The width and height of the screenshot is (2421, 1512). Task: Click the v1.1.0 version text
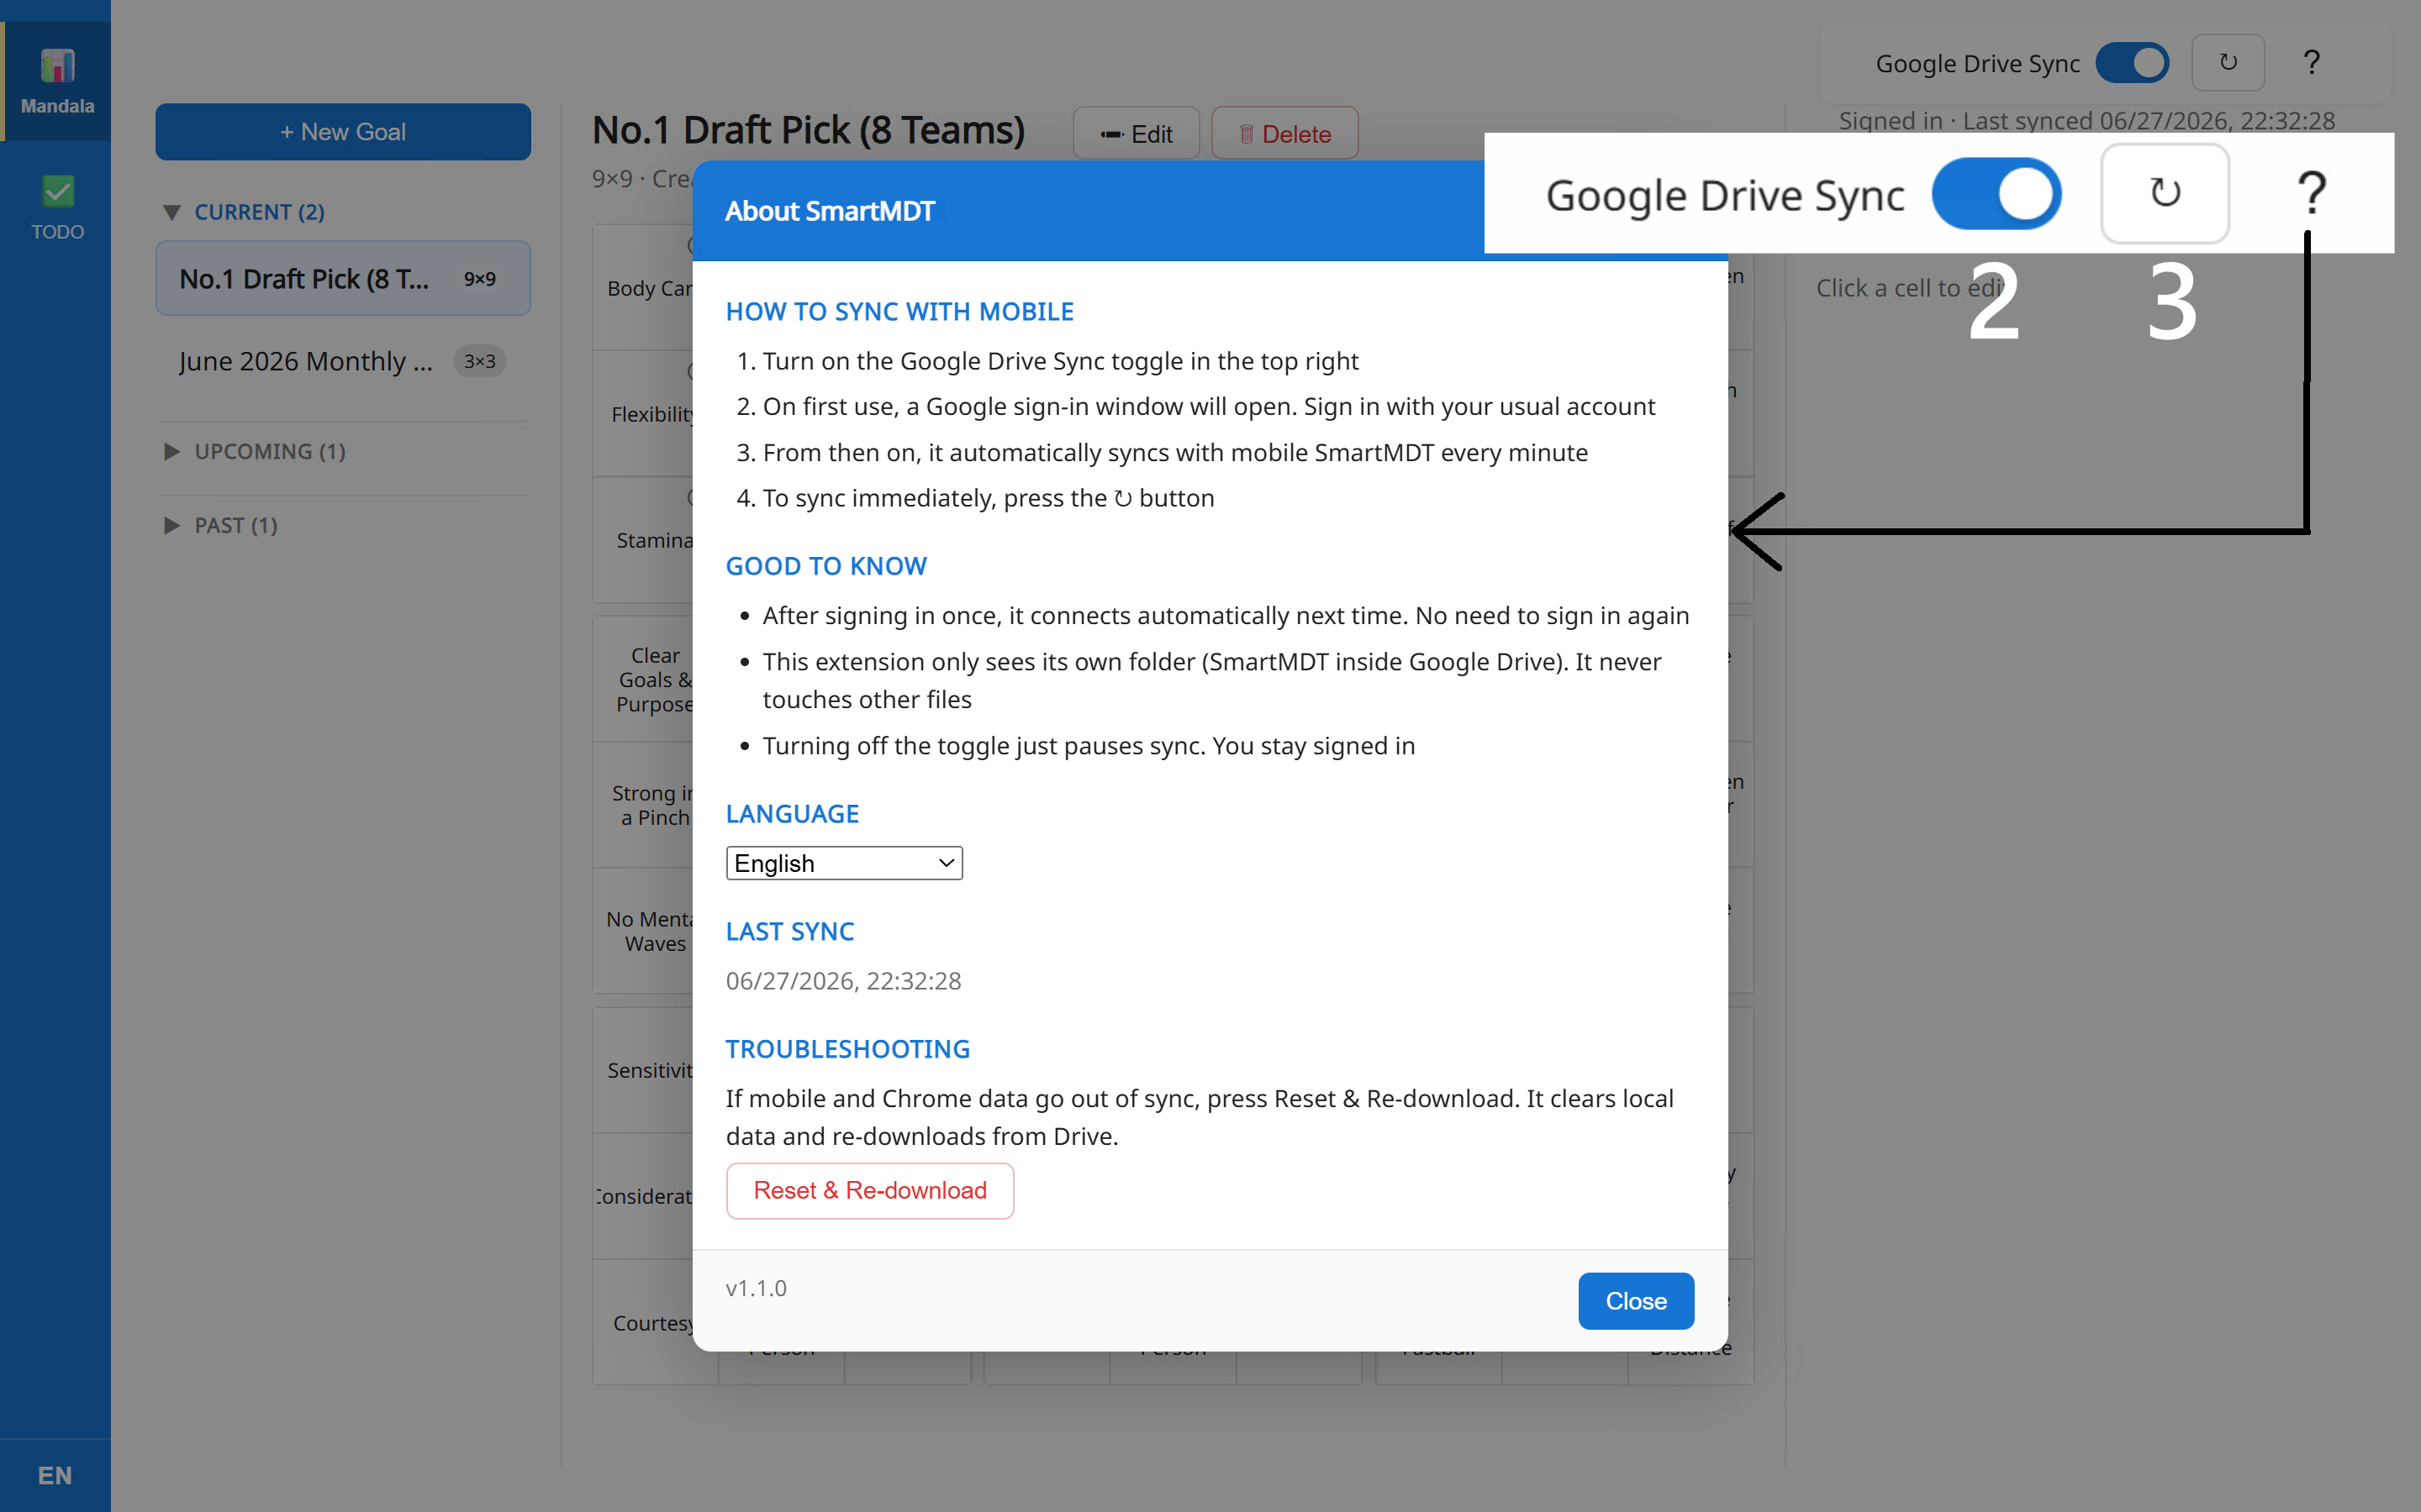[757, 1288]
